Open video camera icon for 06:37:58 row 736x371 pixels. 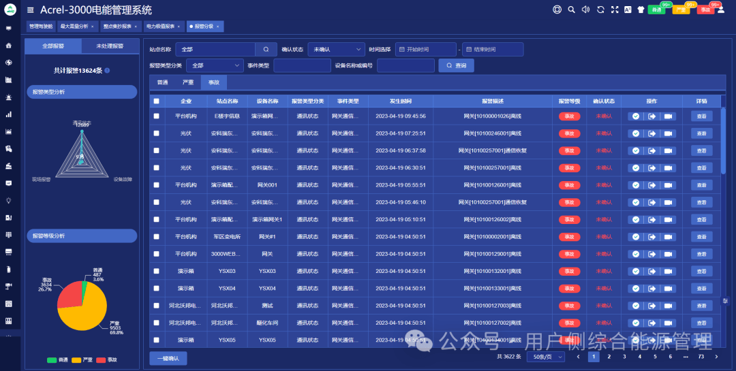pos(668,150)
